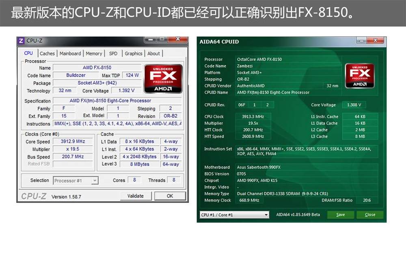Click the green Close button in AIDA64

(370, 215)
